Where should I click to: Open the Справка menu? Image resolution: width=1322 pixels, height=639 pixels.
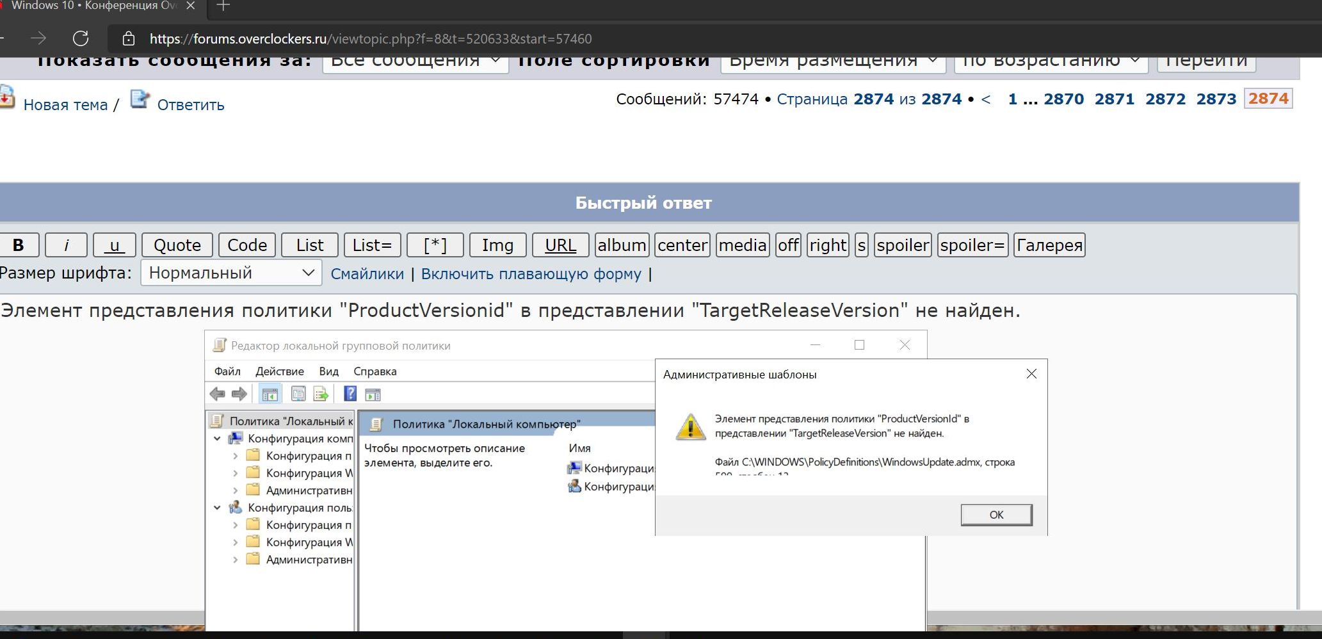pyautogui.click(x=375, y=371)
